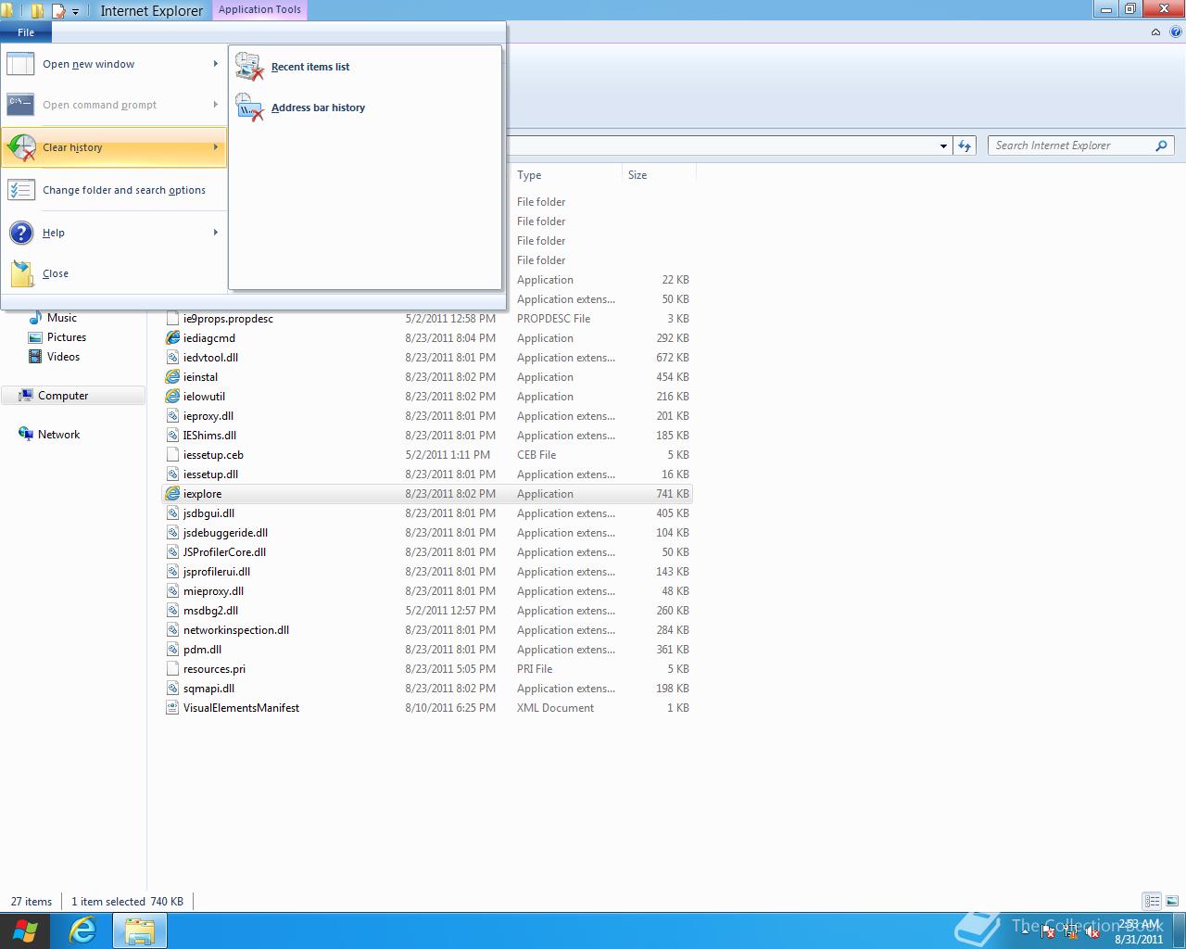
Task: Select the iexplore application icon
Action: pos(172,494)
